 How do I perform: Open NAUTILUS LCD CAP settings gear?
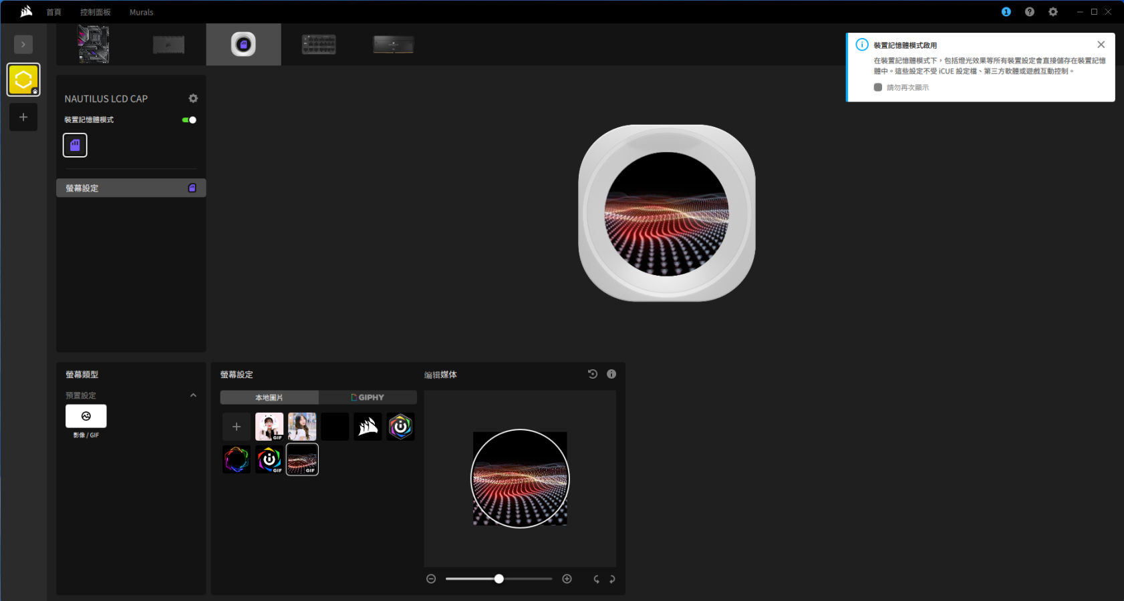tap(193, 99)
